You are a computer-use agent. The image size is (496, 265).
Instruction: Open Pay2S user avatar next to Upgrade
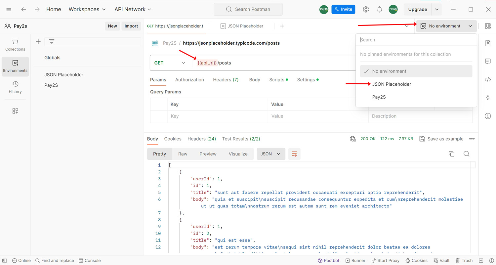pyautogui.click(x=393, y=10)
